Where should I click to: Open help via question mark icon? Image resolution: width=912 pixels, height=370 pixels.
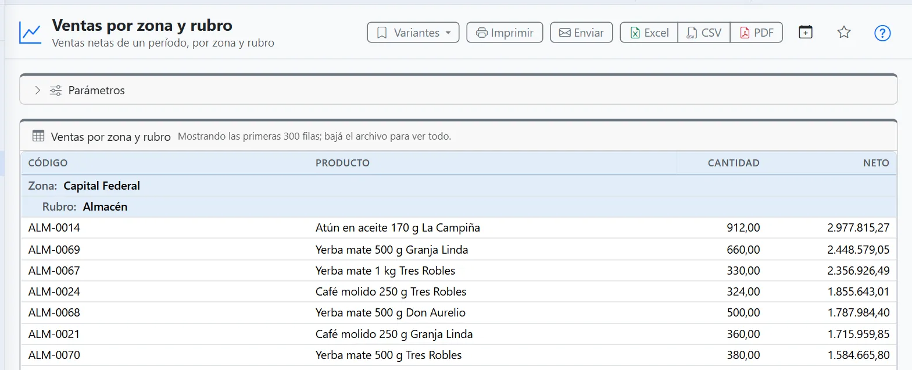(882, 33)
